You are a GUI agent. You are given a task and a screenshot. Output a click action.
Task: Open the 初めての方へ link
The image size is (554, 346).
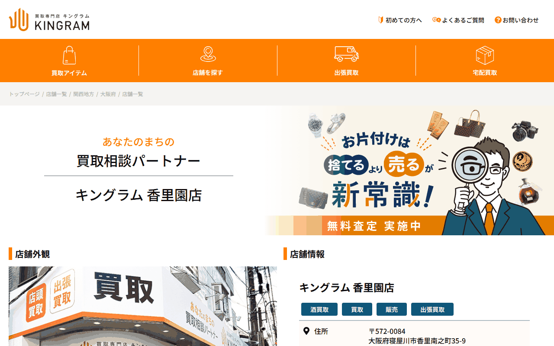(403, 20)
